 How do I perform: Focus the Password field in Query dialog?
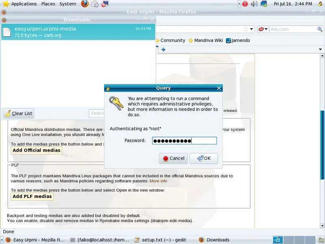click(184, 140)
